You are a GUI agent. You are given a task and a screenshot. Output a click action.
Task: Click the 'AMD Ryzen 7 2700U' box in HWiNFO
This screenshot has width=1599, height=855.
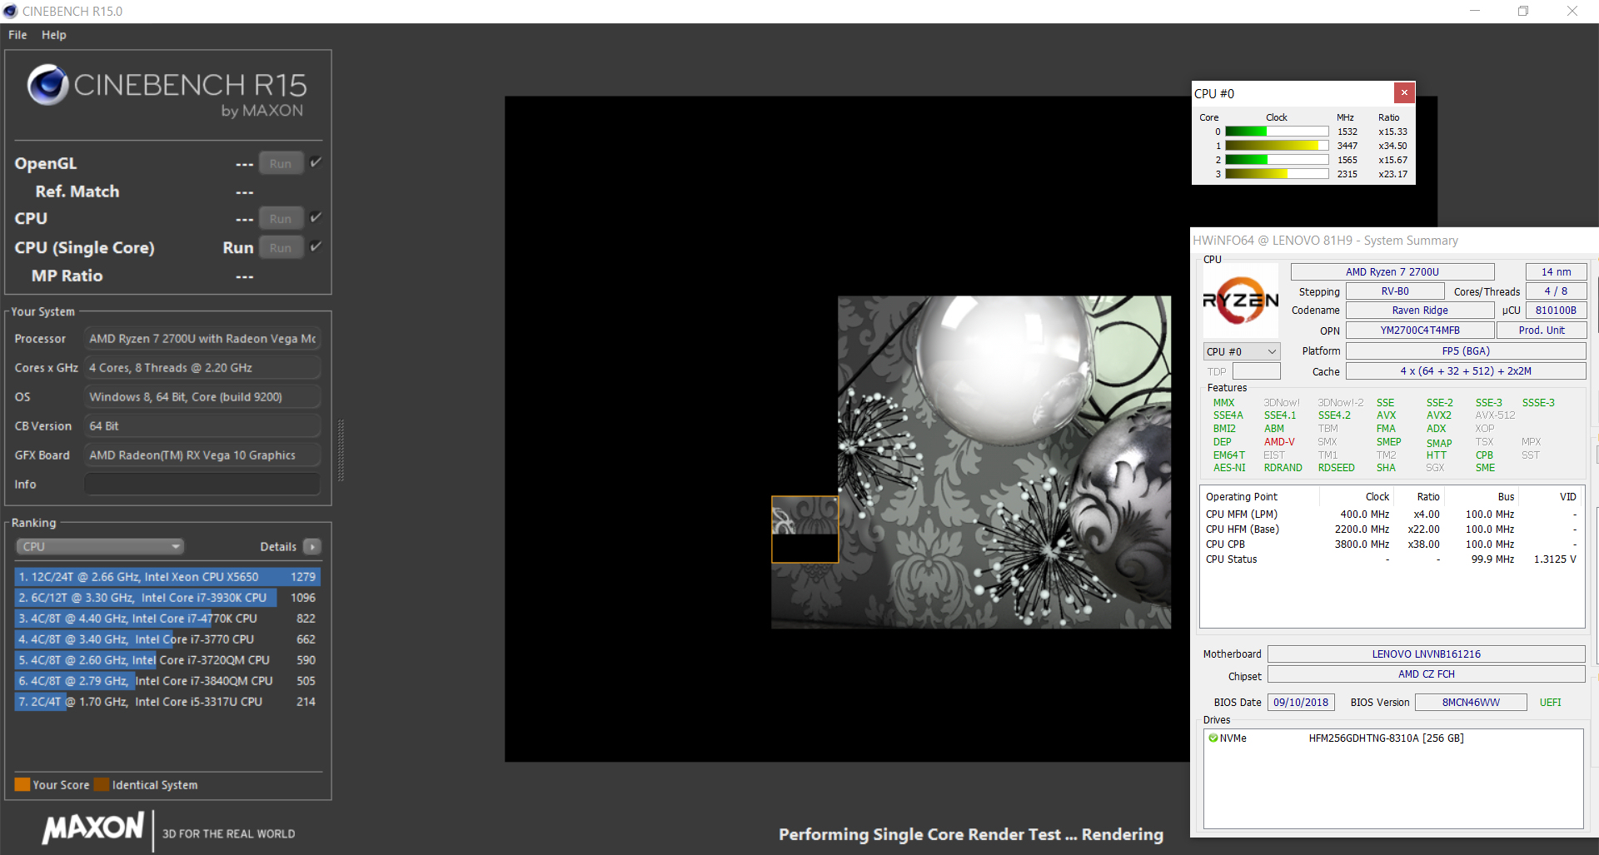(1392, 271)
